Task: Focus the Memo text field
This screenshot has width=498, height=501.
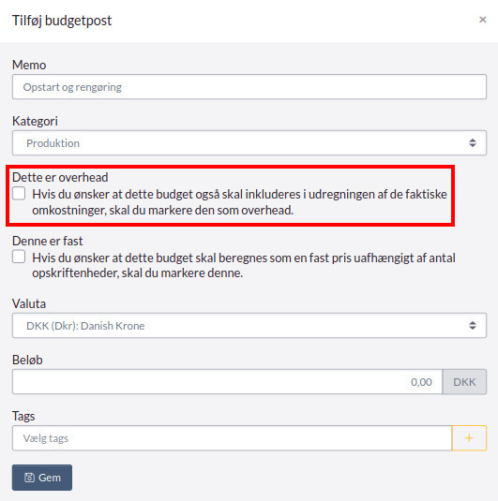Action: point(249,86)
